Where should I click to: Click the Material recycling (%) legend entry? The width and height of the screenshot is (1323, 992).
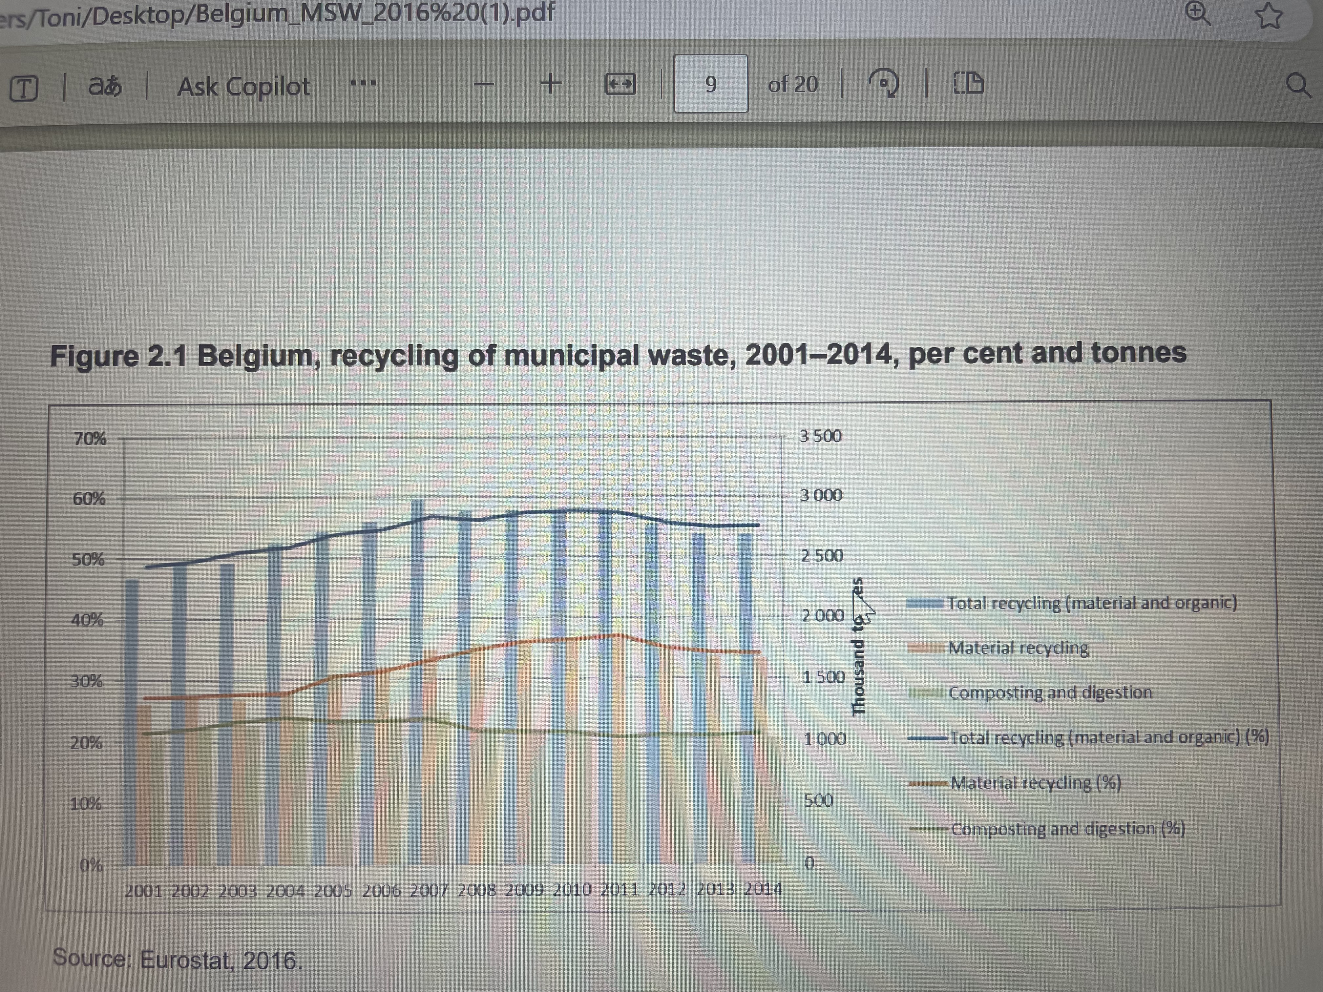tap(1035, 783)
